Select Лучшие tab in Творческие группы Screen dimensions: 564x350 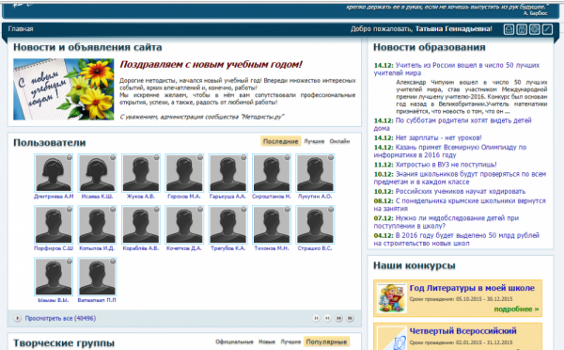(290, 342)
